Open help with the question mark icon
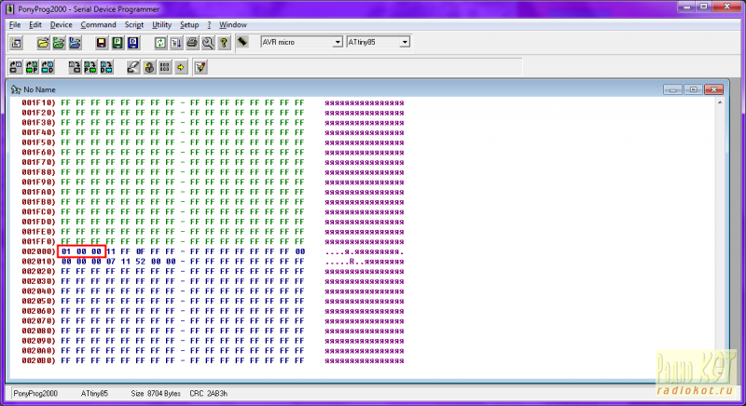 pyautogui.click(x=224, y=43)
